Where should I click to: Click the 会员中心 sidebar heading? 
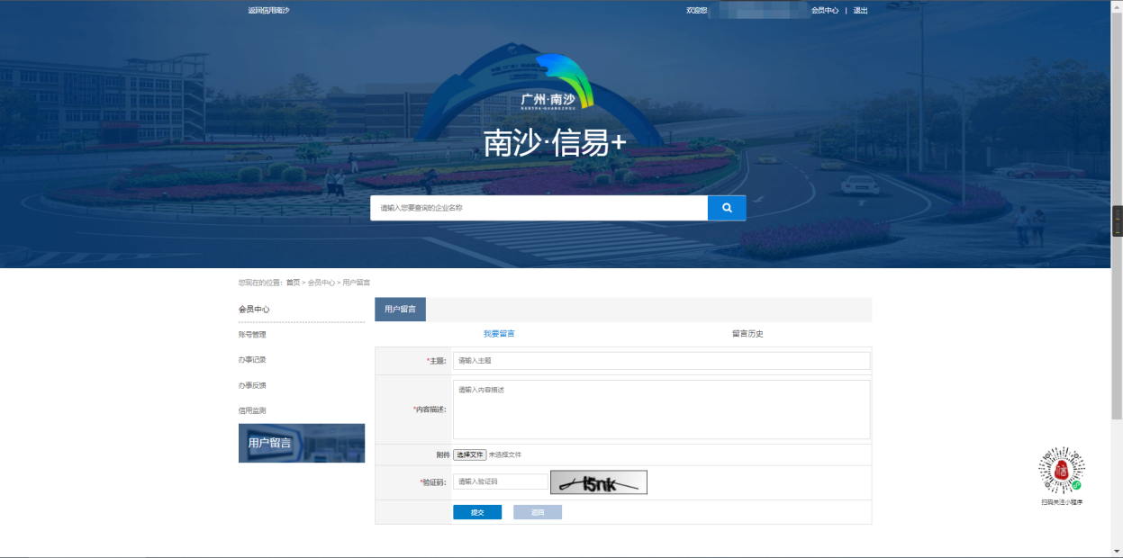point(254,310)
